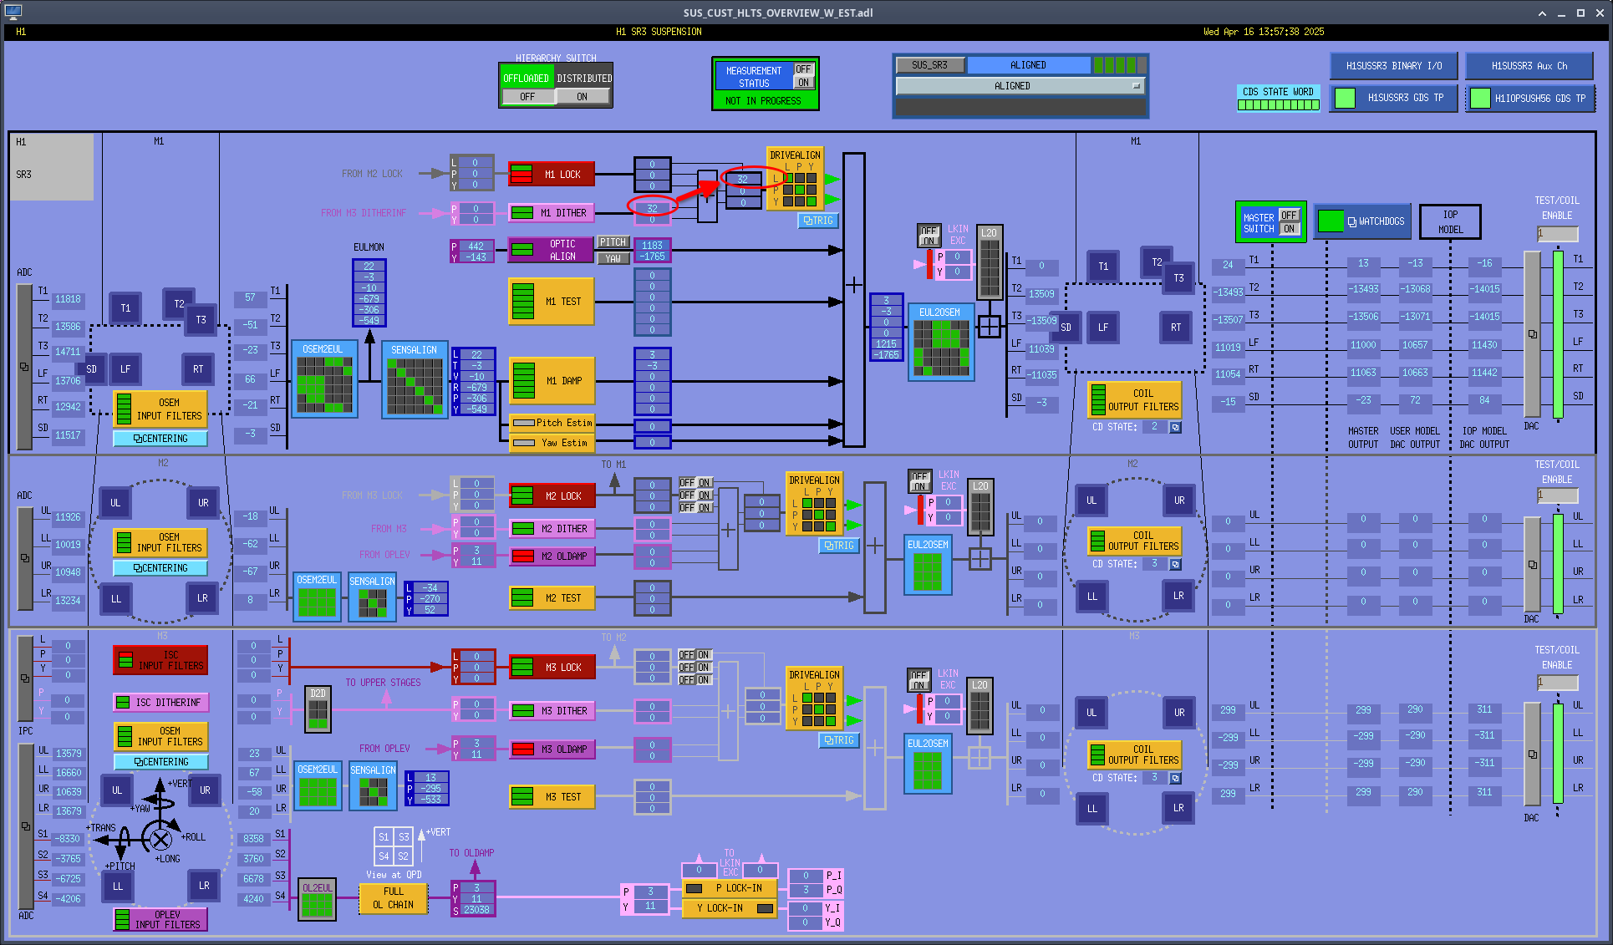
Task: Click the LR OSEM in M2 coil section
Action: coord(1178,596)
